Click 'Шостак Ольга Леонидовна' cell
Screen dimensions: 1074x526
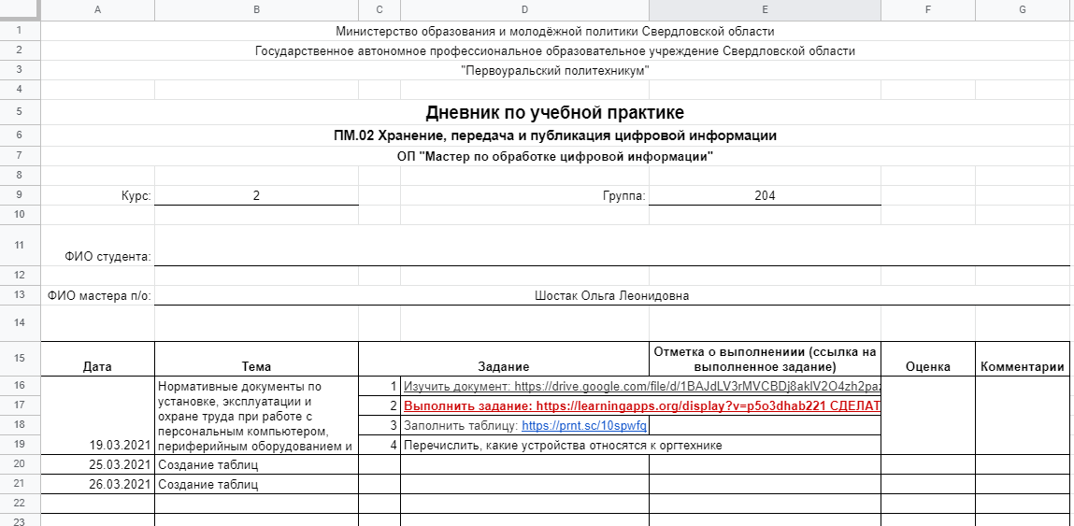(x=612, y=295)
